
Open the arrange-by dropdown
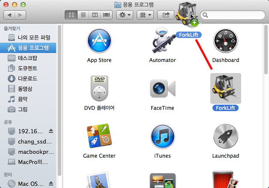coord(145,15)
